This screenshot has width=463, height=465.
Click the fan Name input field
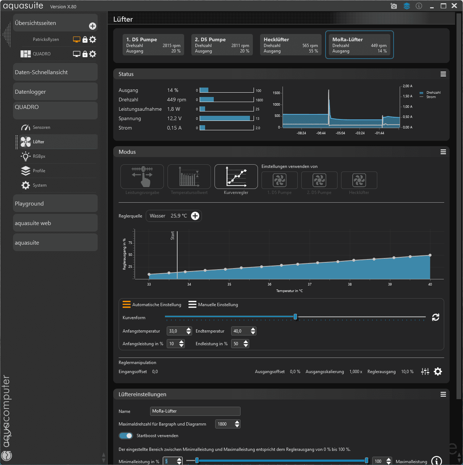(195, 411)
